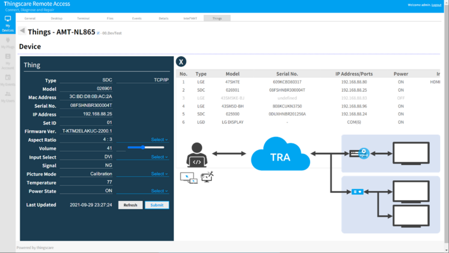This screenshot has width=449, height=253.
Task: Select device row with model 47SH7E
Action: 308,82
